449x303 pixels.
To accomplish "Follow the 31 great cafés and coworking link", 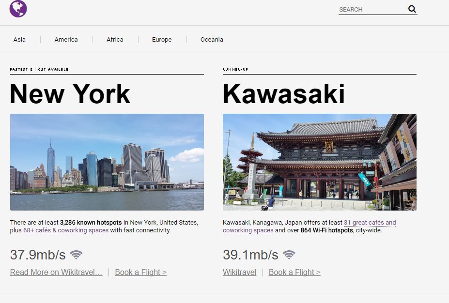I will tap(370, 223).
